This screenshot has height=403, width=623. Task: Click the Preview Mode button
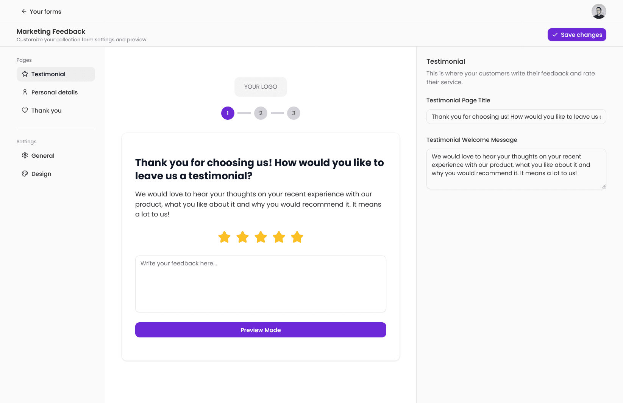click(x=261, y=330)
